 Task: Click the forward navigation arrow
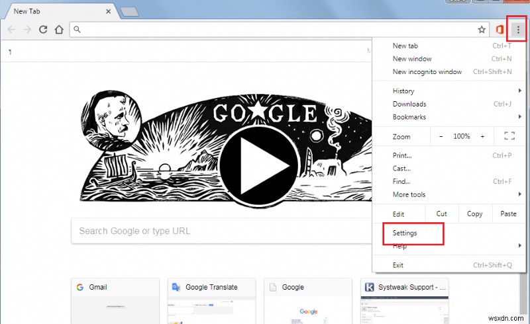(x=27, y=30)
